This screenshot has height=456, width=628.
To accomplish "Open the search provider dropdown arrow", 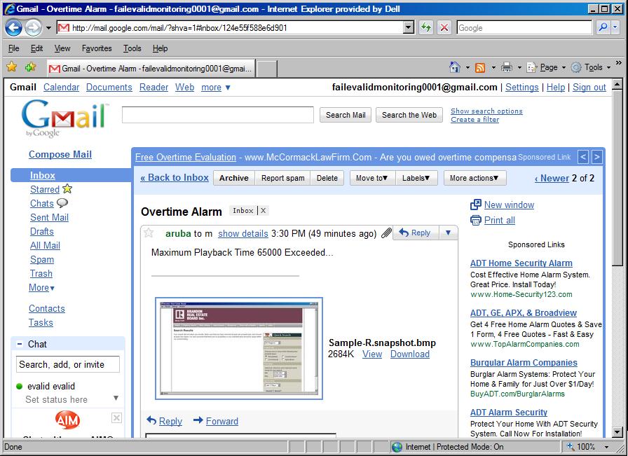I will [615, 27].
